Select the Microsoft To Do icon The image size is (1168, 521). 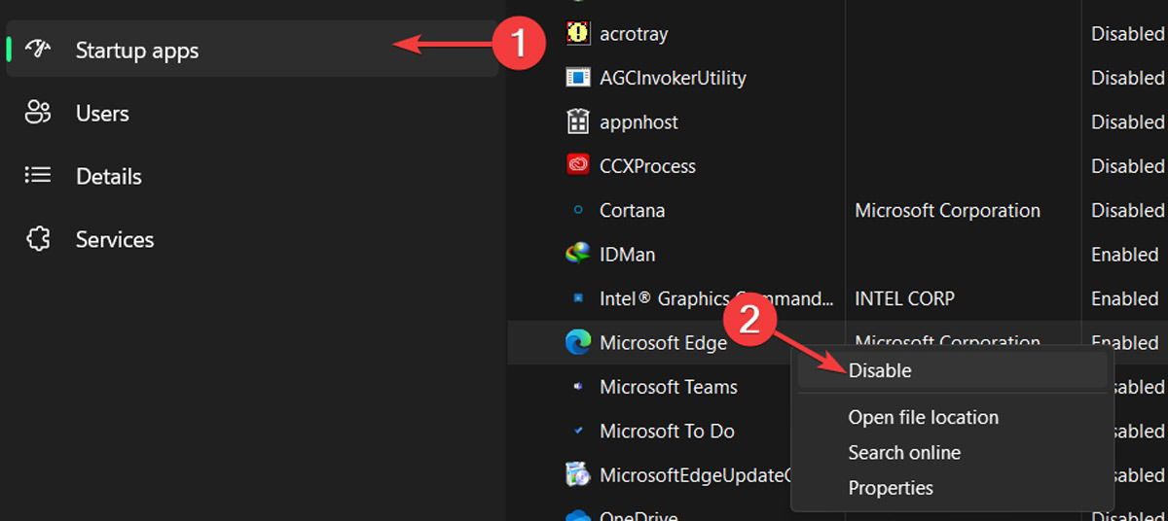click(578, 431)
